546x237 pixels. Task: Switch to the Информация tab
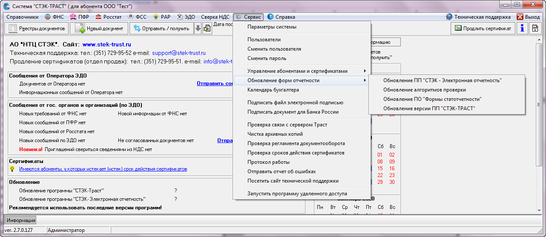[x=21, y=220]
